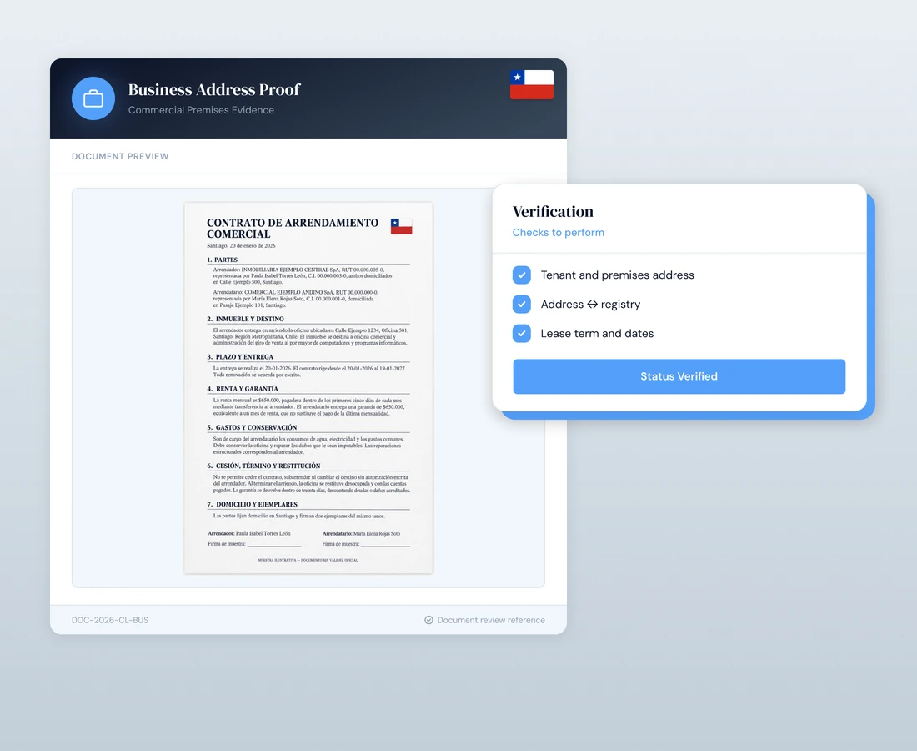
Task: Click the Business Address Proof title
Action: pos(214,89)
